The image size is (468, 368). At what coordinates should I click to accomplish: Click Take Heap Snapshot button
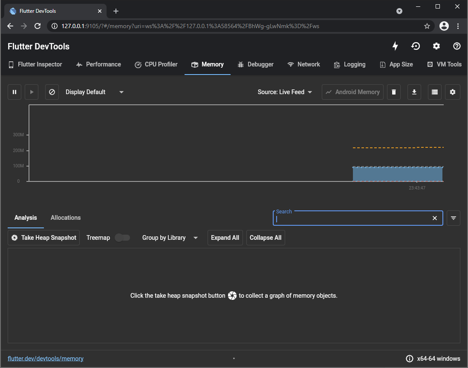[43, 238]
